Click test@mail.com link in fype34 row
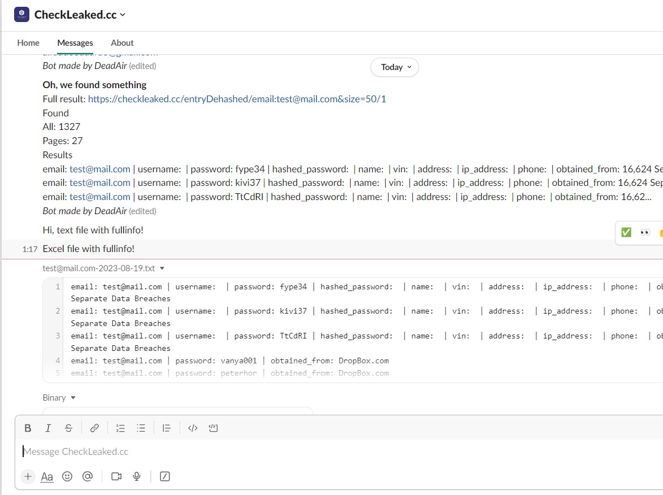Viewport: 663px width, 495px height. 100,169
